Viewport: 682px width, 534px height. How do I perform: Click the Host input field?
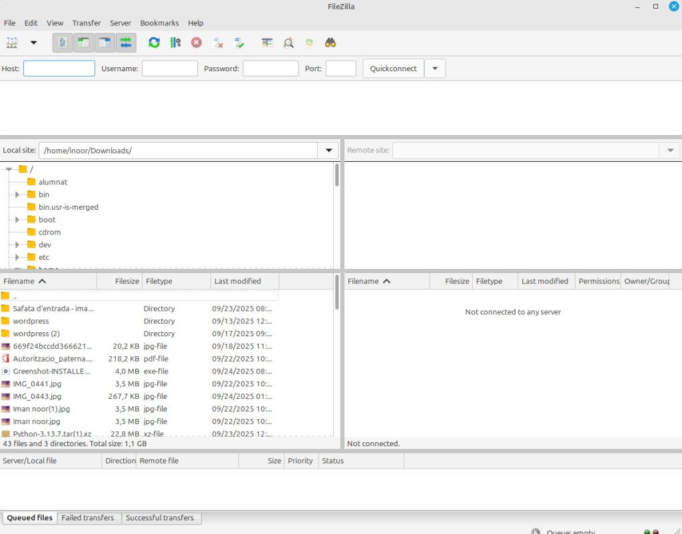(x=59, y=69)
